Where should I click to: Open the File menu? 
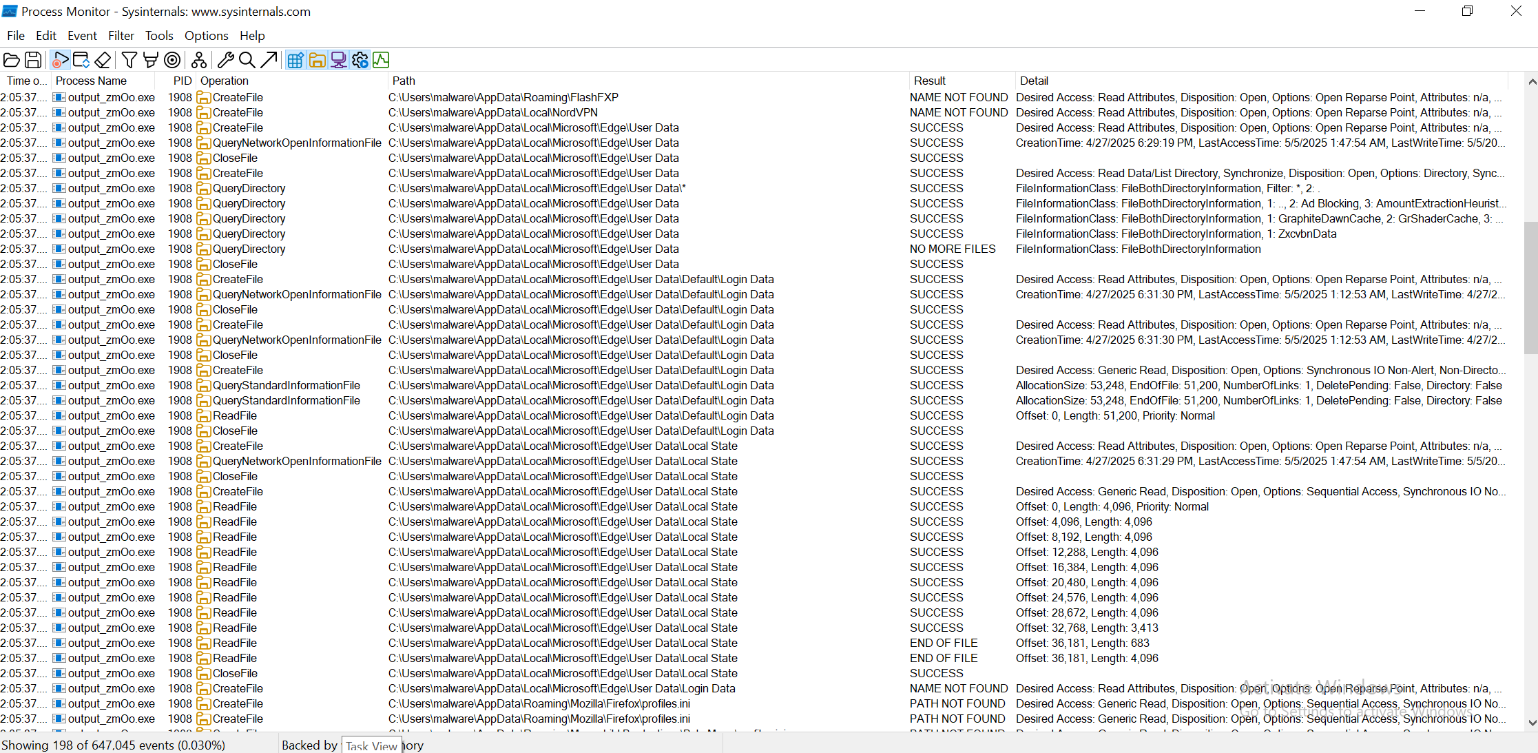[x=16, y=36]
